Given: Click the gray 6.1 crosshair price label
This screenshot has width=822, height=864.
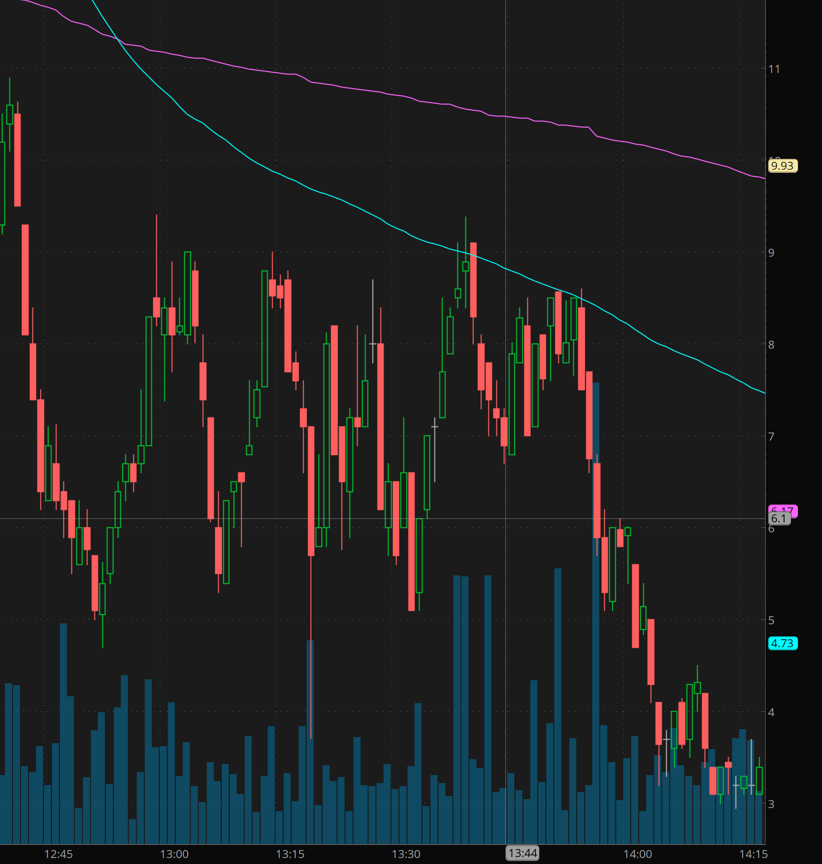Looking at the screenshot, I should tap(779, 518).
